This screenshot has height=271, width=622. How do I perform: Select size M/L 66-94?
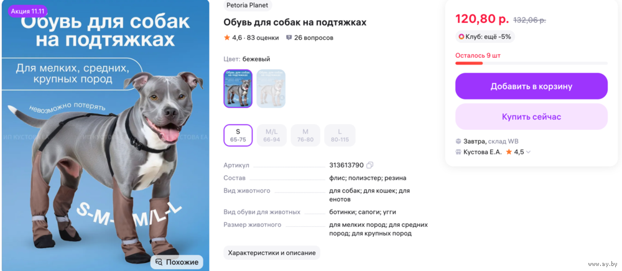tap(272, 135)
